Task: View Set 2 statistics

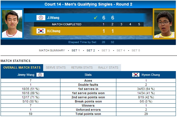Action: [91, 51]
